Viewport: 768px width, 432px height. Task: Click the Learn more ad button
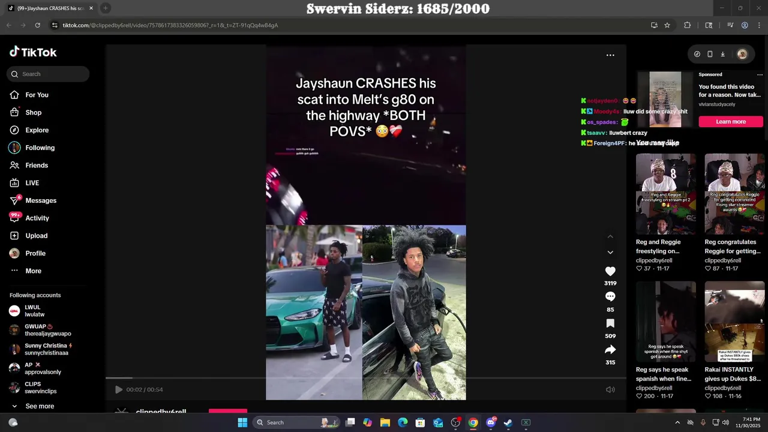[x=731, y=122]
